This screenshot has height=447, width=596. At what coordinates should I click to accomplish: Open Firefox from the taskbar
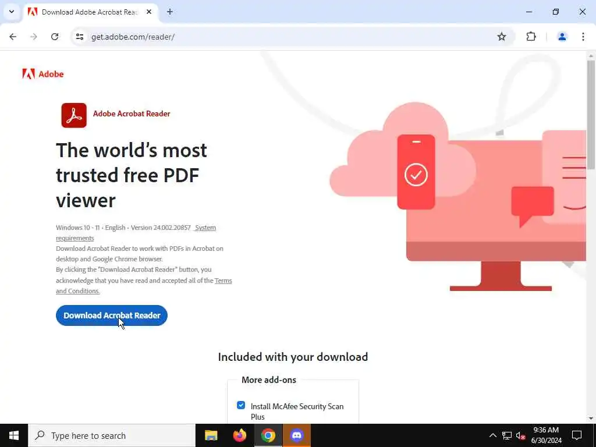[239, 435]
